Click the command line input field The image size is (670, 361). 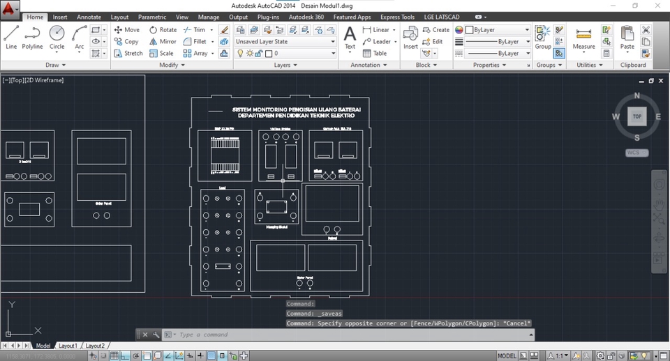tap(349, 335)
